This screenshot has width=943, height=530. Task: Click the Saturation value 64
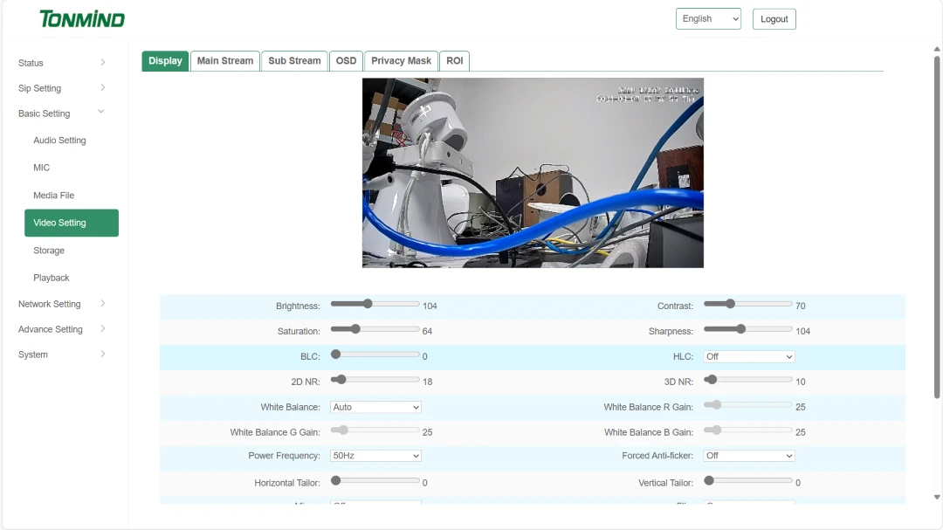click(x=427, y=331)
